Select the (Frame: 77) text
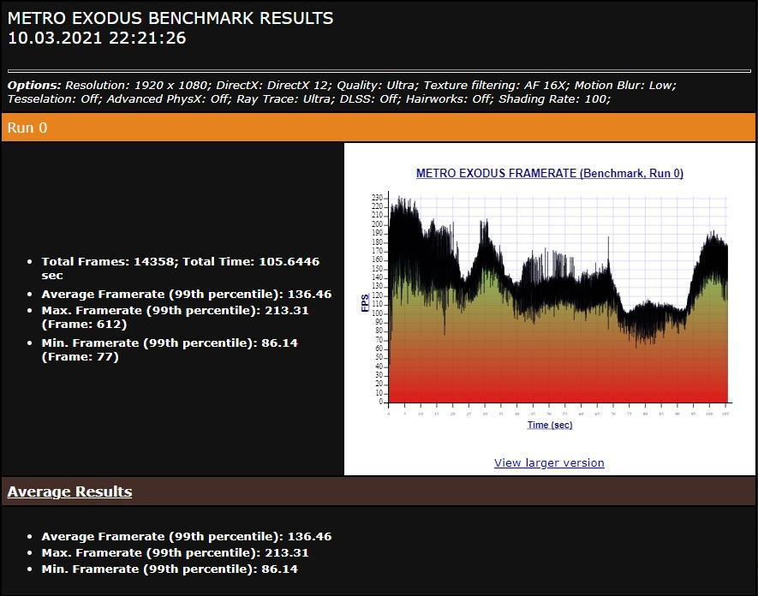758x596 pixels. (80, 357)
